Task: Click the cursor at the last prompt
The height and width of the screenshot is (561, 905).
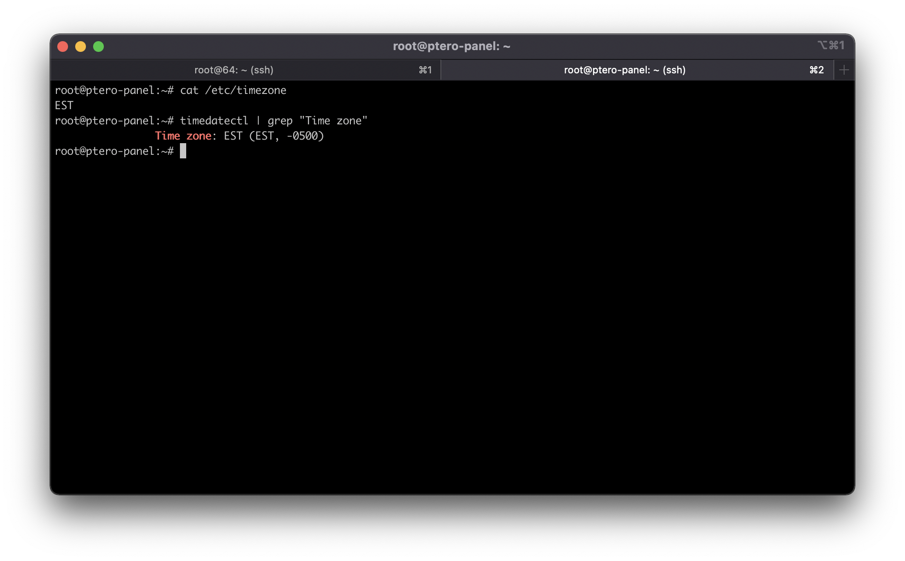Action: [x=183, y=151]
